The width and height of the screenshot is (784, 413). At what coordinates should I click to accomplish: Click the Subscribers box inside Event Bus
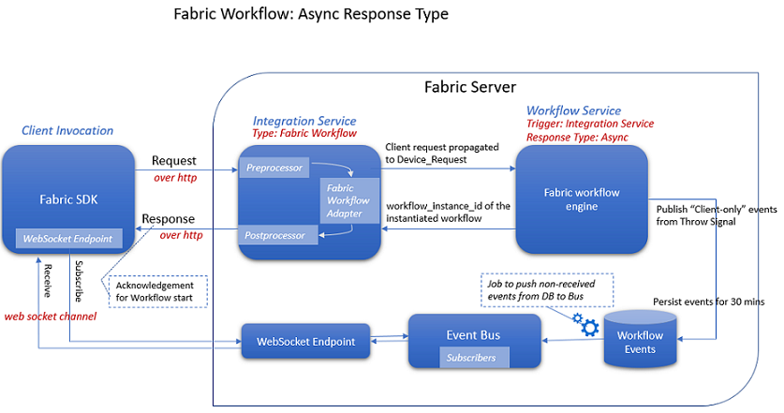[474, 357]
